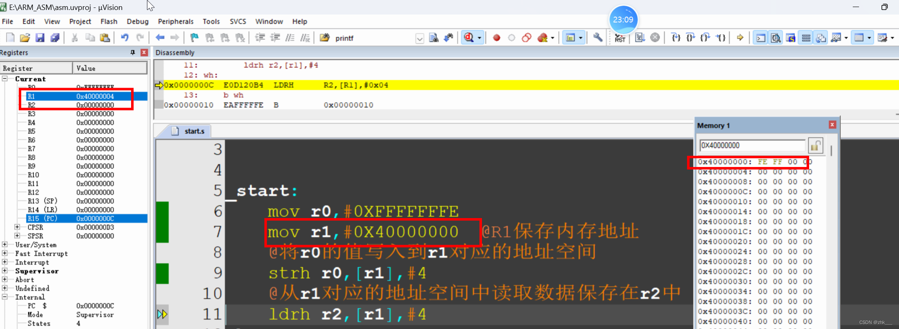Expand the CPSR register node
The width and height of the screenshot is (899, 329).
[17, 227]
